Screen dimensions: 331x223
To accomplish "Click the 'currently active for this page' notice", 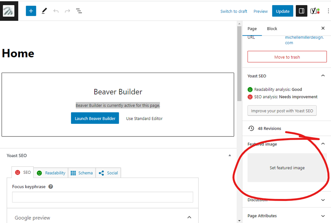I will point(118,105).
